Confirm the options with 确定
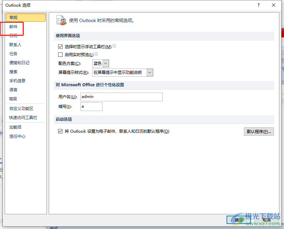The height and width of the screenshot is (229, 284). [x=239, y=220]
